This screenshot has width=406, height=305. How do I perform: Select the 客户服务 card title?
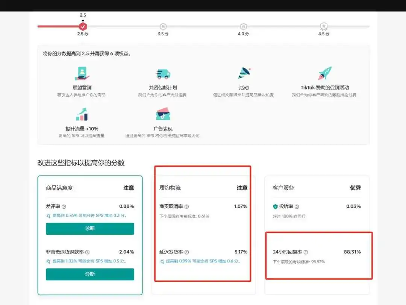pyautogui.click(x=283, y=188)
